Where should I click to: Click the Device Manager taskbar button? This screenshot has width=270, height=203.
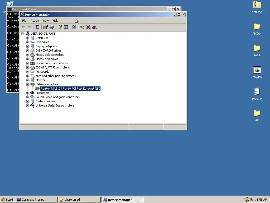tap(122, 200)
